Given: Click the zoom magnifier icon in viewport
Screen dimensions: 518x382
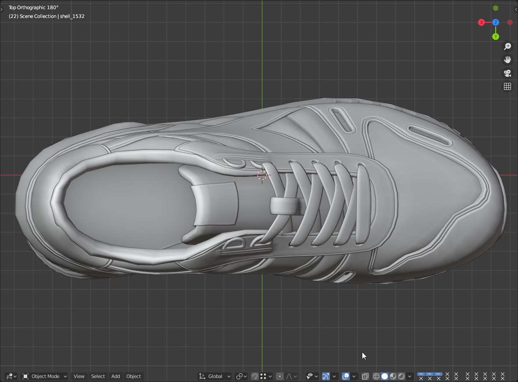Looking at the screenshot, I should point(507,46).
